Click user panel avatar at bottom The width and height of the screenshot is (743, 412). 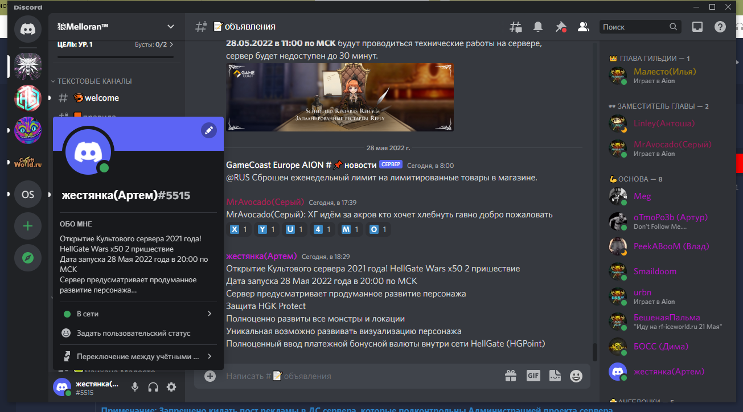tap(62, 387)
